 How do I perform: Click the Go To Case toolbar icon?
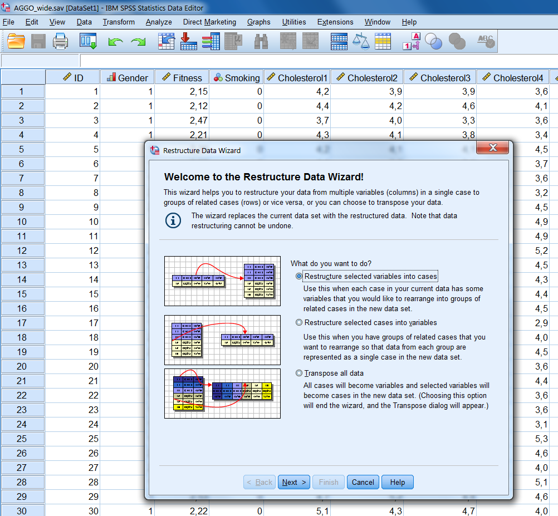coord(165,41)
